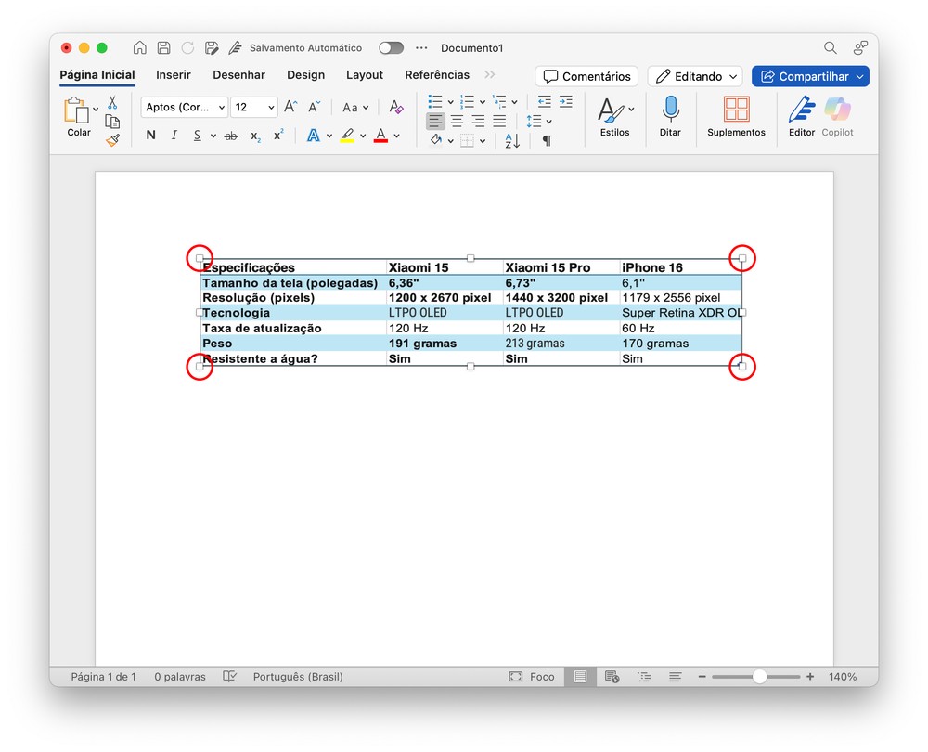Viewport: 928px width, 752px height.
Task: Click the Ditar microphone icon
Action: [670, 110]
